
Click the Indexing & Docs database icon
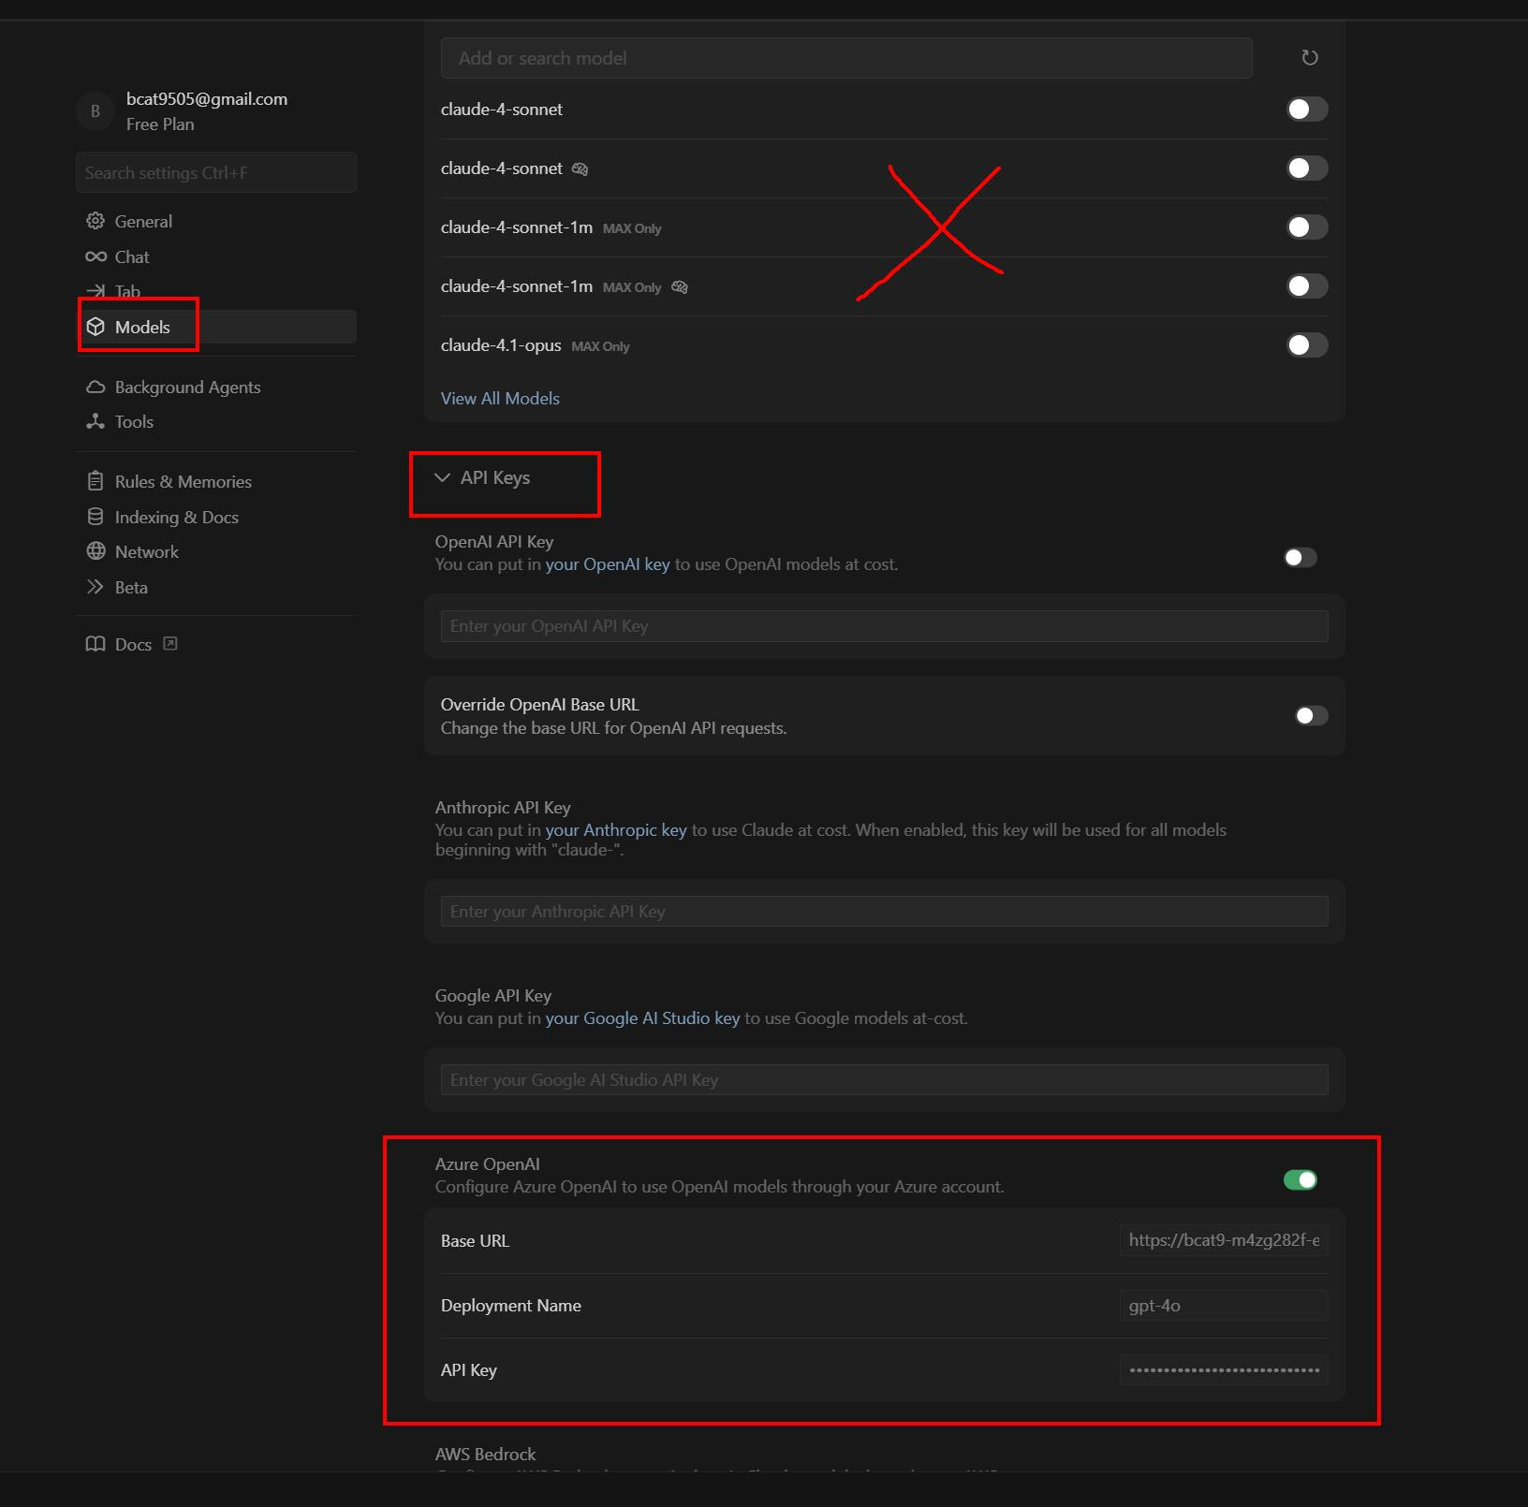[x=95, y=517]
